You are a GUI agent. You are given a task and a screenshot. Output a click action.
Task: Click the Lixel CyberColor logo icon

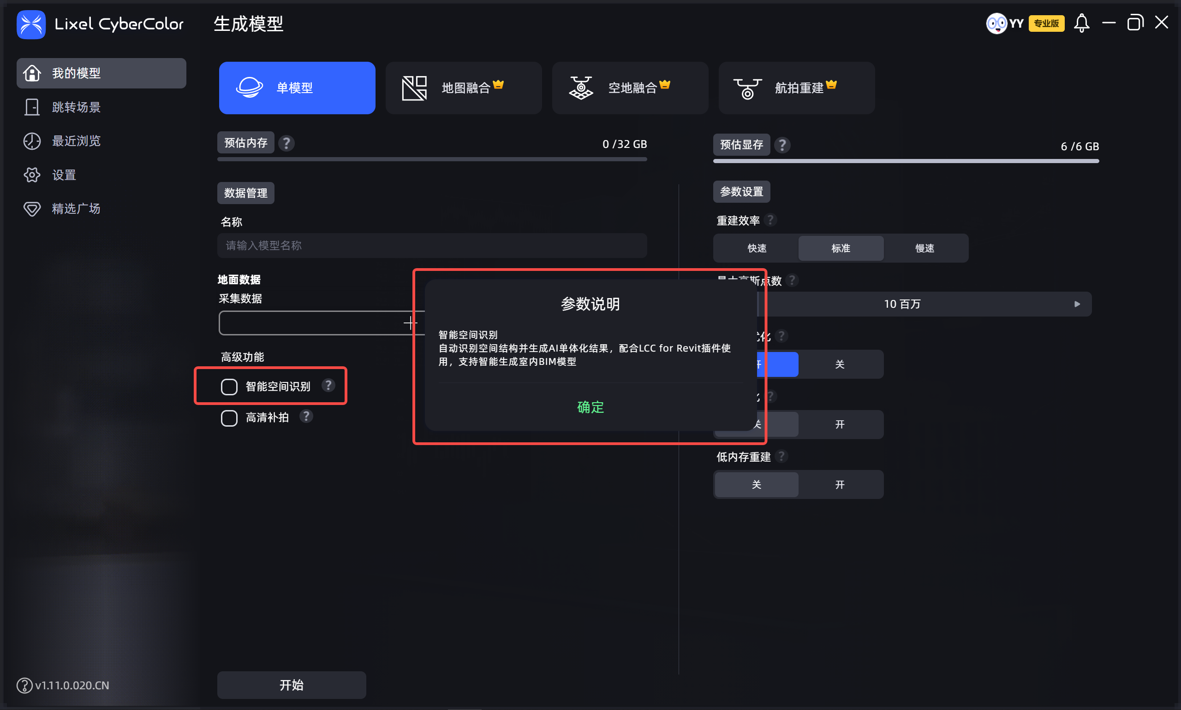click(31, 24)
